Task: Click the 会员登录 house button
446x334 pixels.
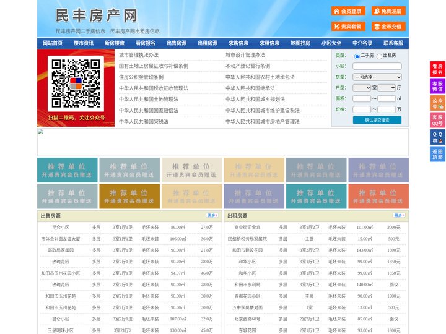Action: pyautogui.click(x=348, y=11)
